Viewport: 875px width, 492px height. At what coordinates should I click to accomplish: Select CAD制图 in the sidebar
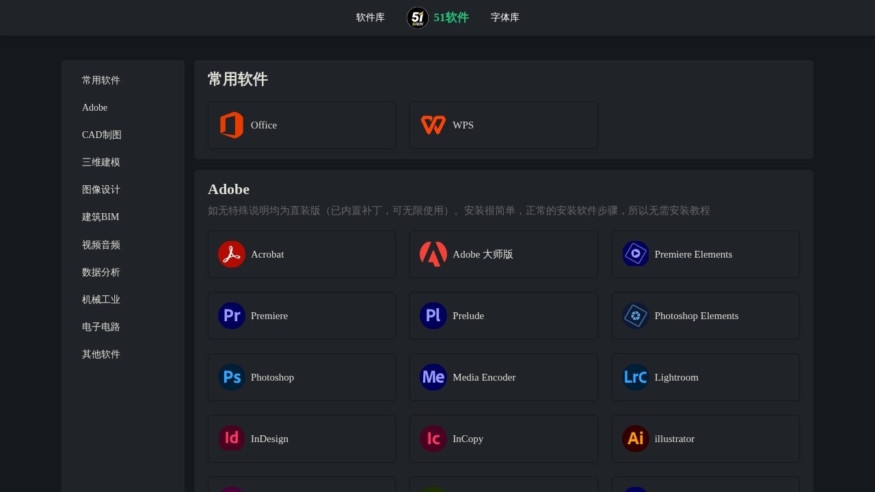102,135
